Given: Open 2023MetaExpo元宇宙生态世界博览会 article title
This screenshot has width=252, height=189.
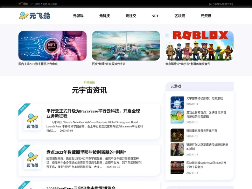Looking at the screenshot, I should 81,188.
